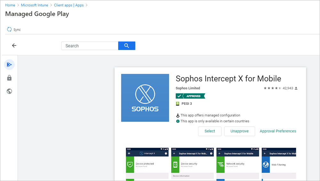Image resolution: width=320 pixels, height=181 pixels.
Task: Click the APPROVED badge
Action: (190, 96)
